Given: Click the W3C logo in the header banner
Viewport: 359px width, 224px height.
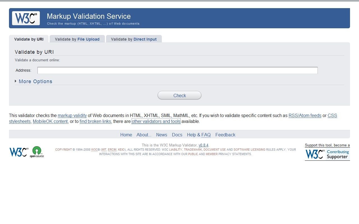Looking at the screenshot, I should pos(26,18).
